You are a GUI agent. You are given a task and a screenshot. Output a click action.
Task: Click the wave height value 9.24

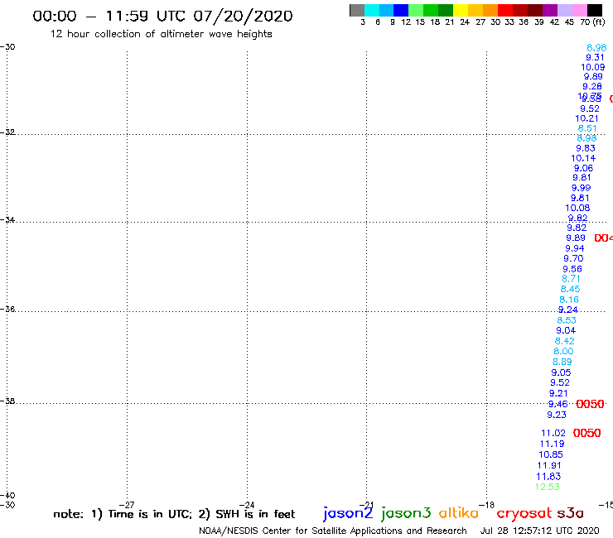(567, 310)
